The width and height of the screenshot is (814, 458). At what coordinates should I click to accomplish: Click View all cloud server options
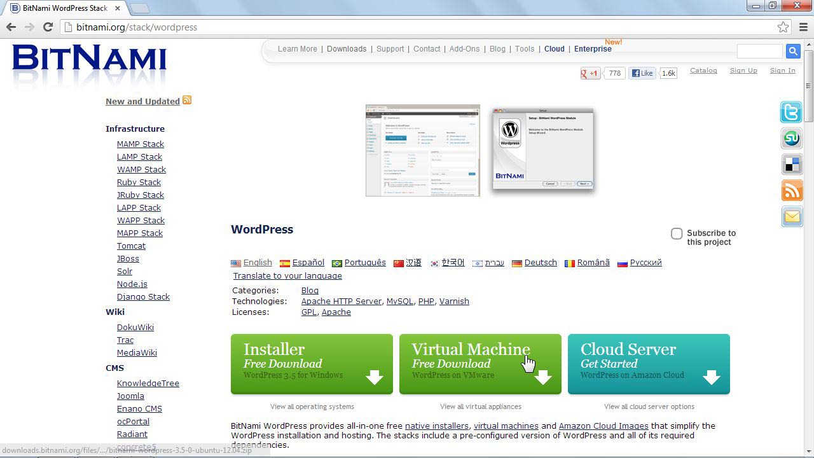(x=649, y=406)
